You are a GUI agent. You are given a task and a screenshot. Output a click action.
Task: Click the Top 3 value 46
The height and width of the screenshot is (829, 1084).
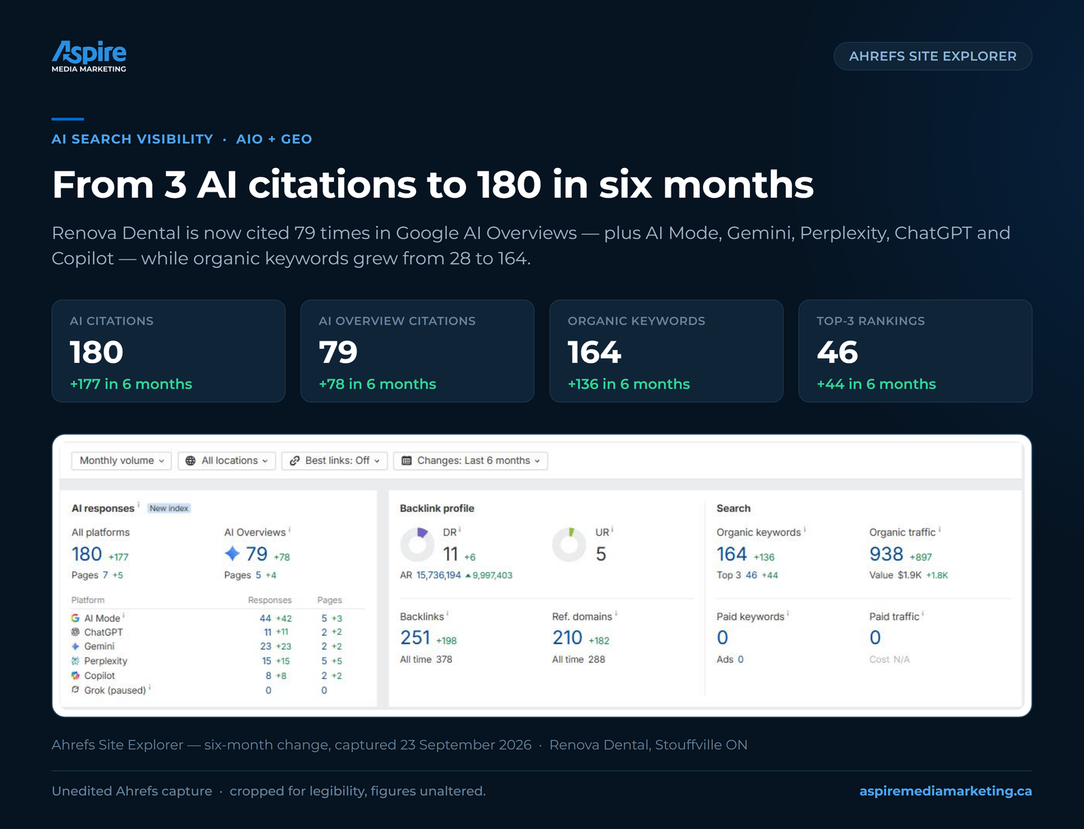[x=751, y=575]
